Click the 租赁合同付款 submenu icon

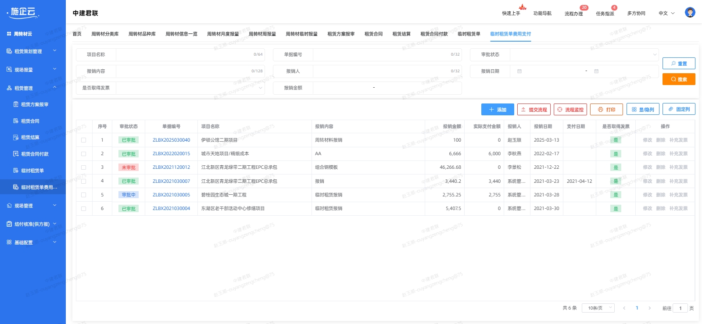[x=16, y=154]
